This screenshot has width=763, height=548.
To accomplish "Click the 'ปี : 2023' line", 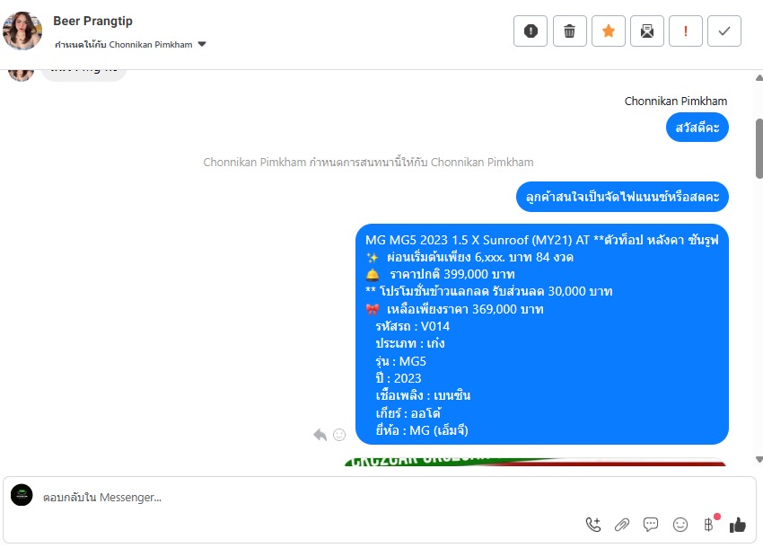I will pyautogui.click(x=398, y=378).
